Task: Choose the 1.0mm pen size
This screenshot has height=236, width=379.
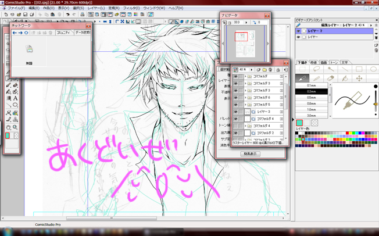Action: tap(312, 109)
